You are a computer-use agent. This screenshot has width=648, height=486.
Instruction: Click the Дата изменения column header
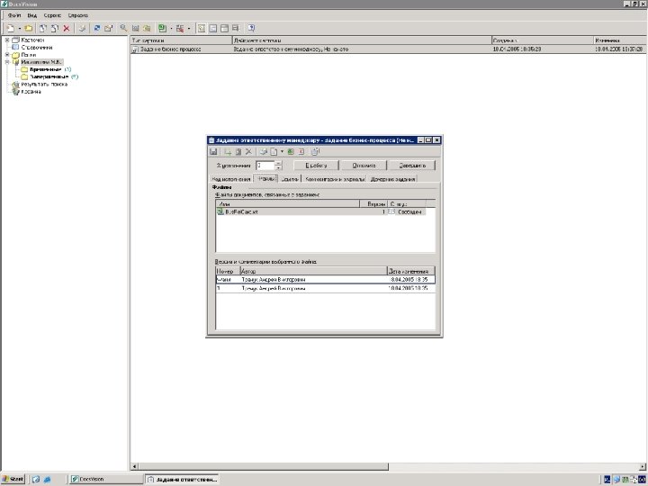(x=411, y=272)
